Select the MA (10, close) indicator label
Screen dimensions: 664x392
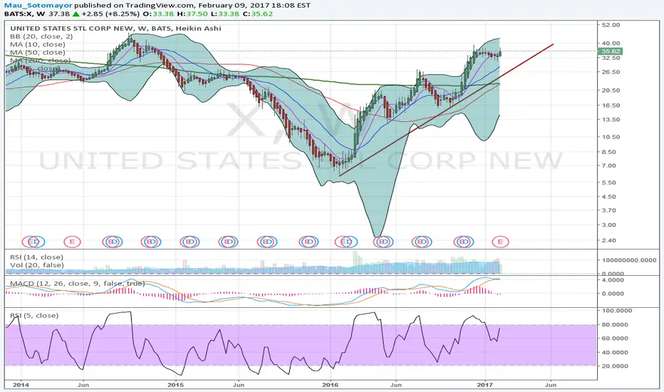pyautogui.click(x=38, y=44)
